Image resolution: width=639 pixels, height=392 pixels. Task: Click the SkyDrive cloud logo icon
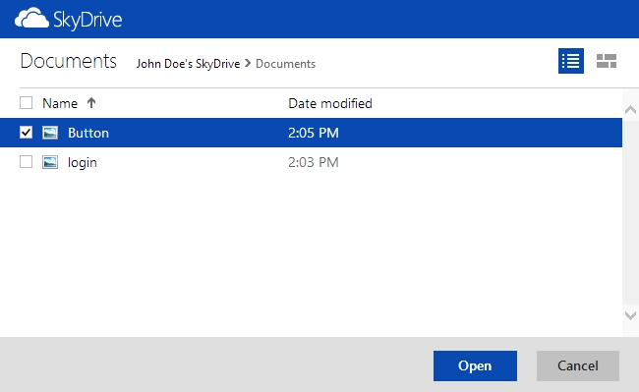click(x=31, y=19)
